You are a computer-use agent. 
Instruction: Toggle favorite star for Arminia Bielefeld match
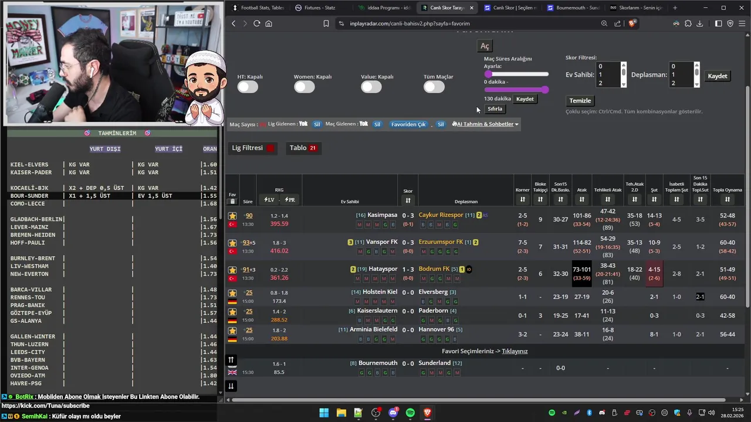pos(232,330)
